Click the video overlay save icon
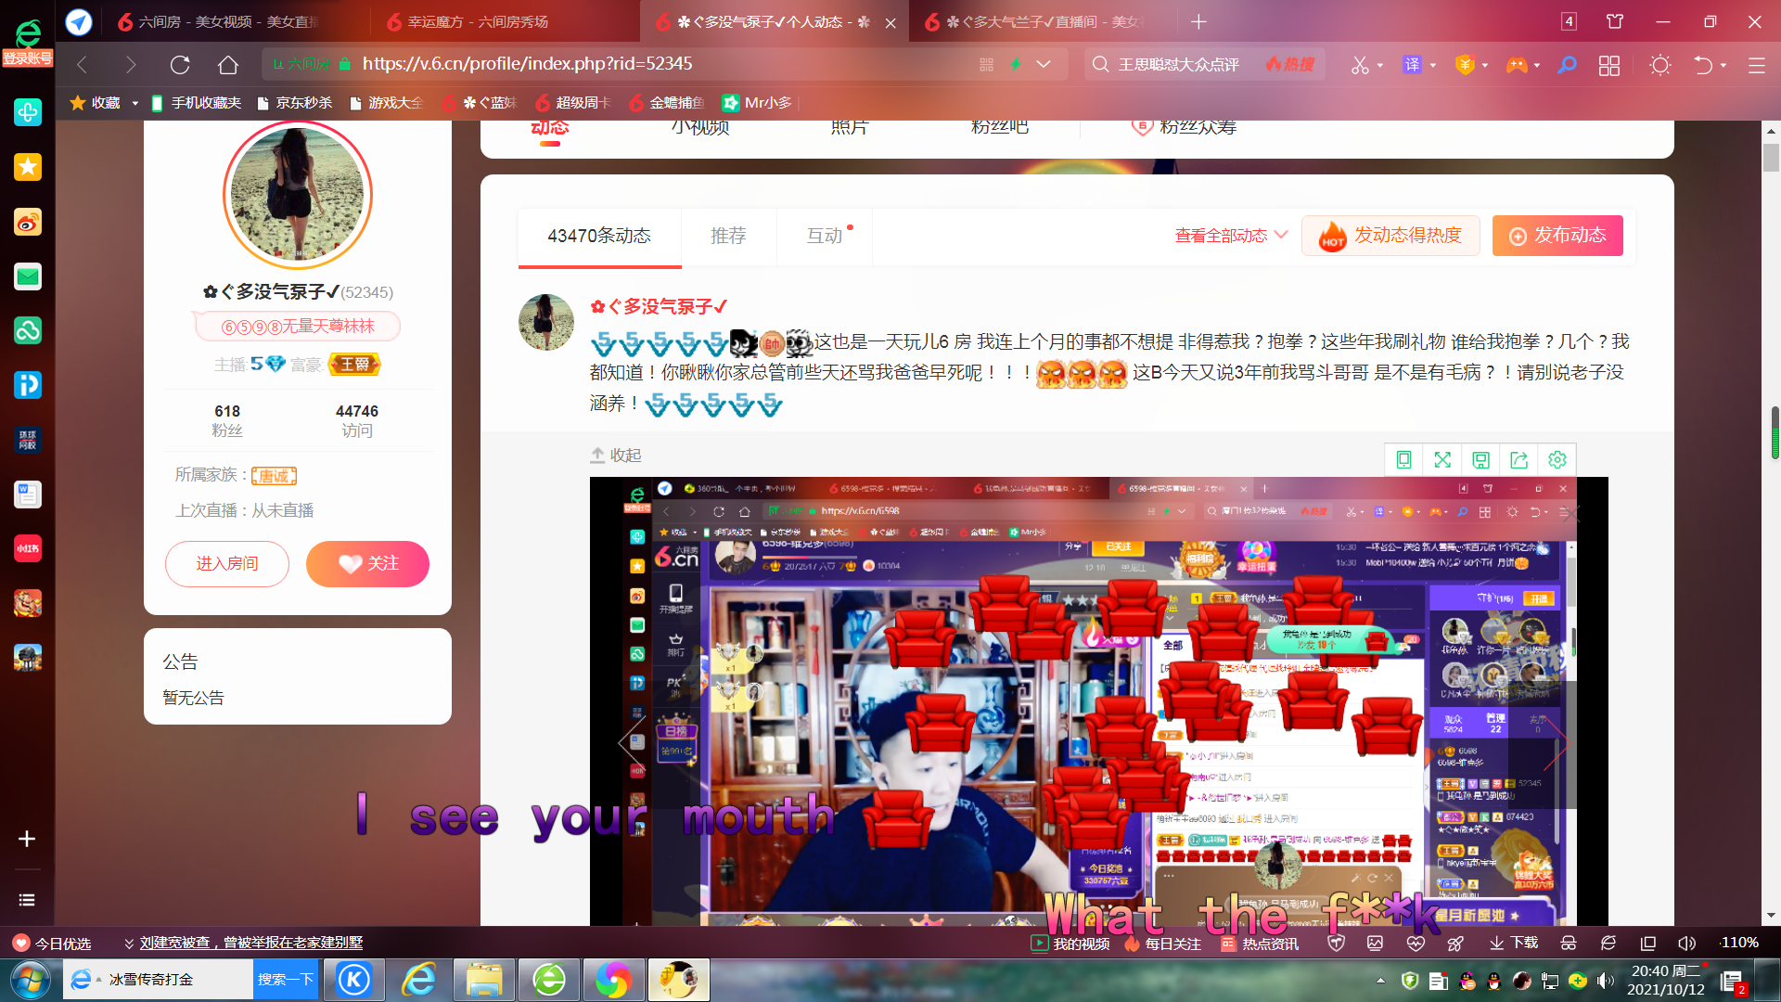The width and height of the screenshot is (1781, 1002). (1481, 459)
